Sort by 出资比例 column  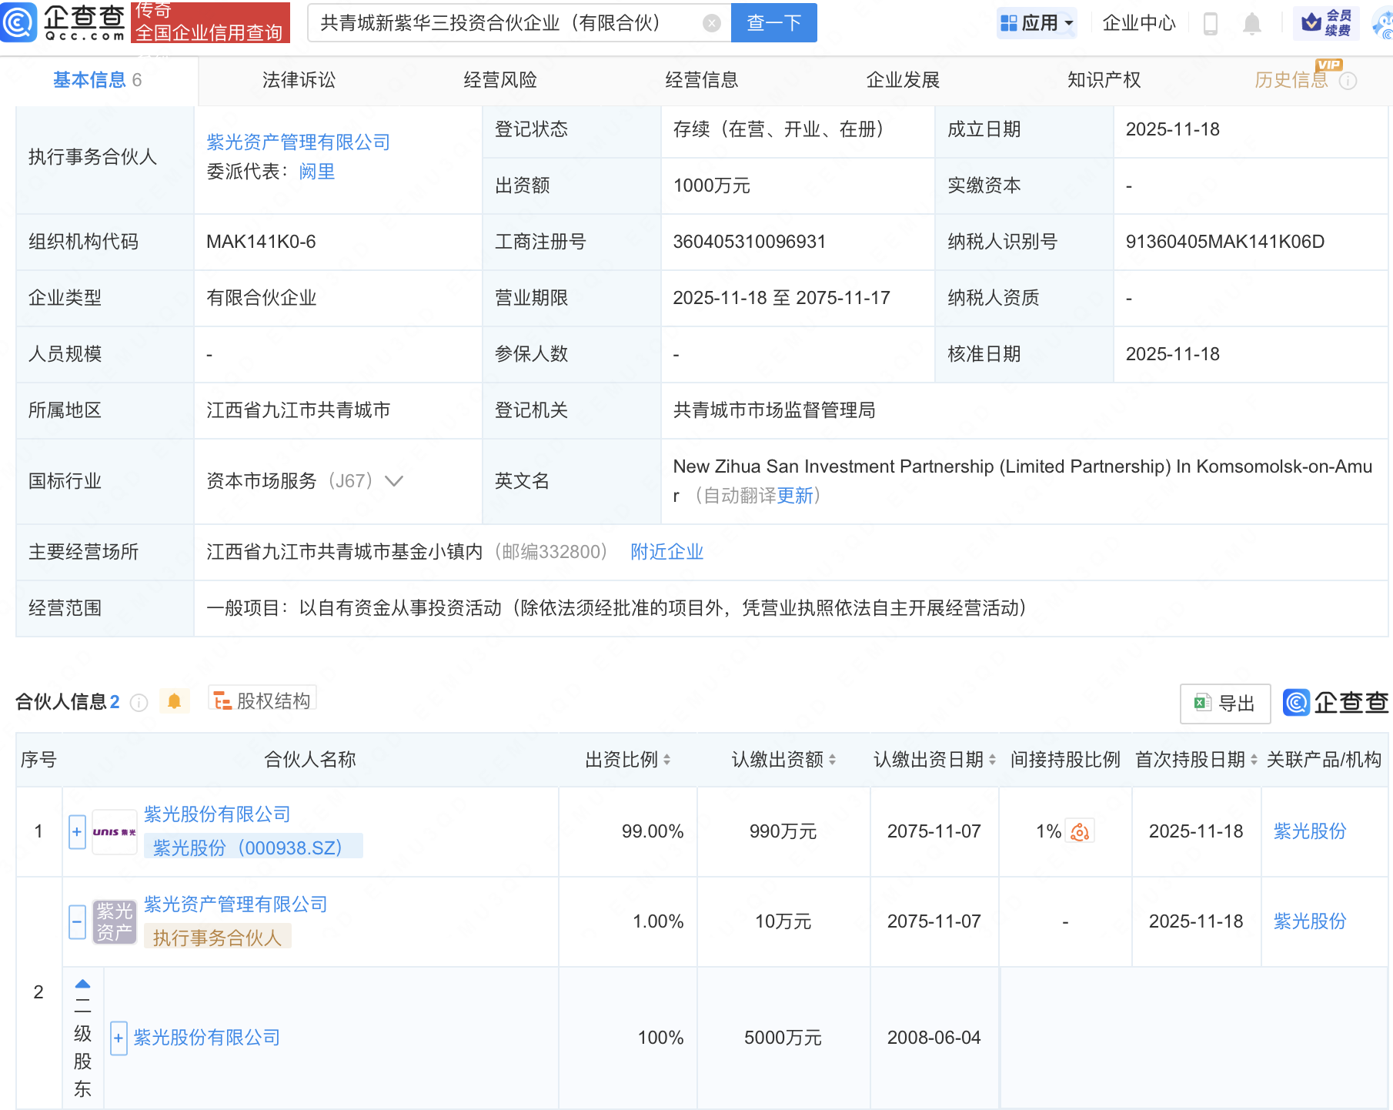(x=666, y=760)
